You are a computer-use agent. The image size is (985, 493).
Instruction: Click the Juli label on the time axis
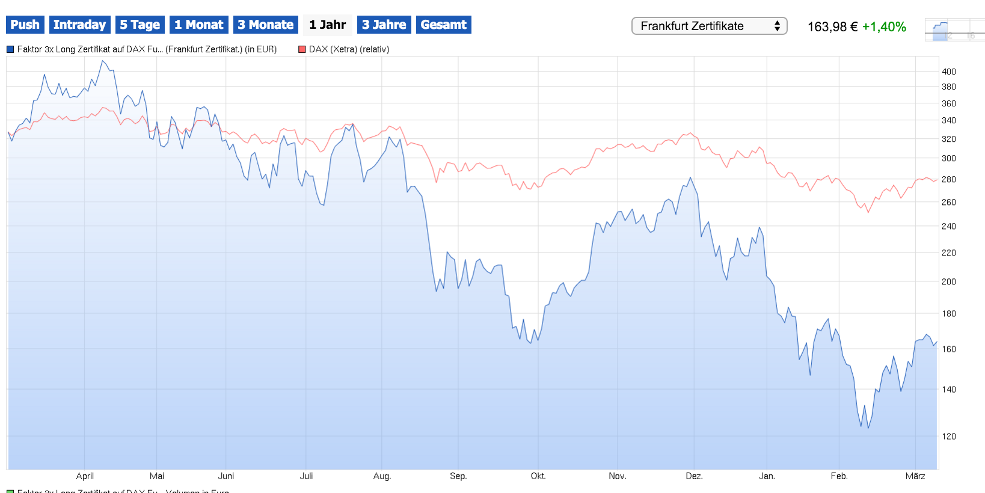point(306,476)
